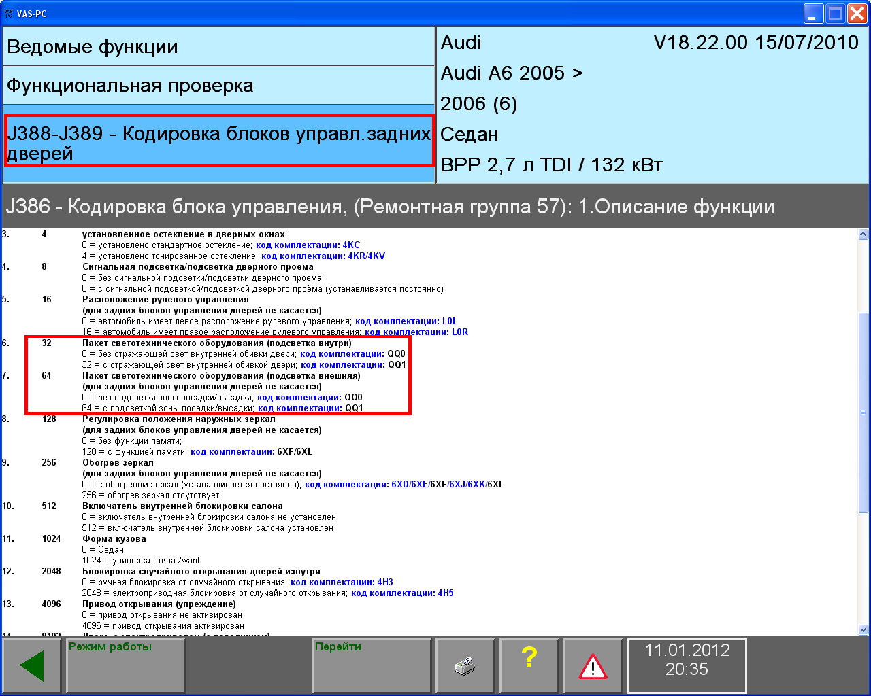The height and width of the screenshot is (696, 871).
Task: Click 'Включатель внутренней блокировки салона' heading
Action: tap(182, 506)
